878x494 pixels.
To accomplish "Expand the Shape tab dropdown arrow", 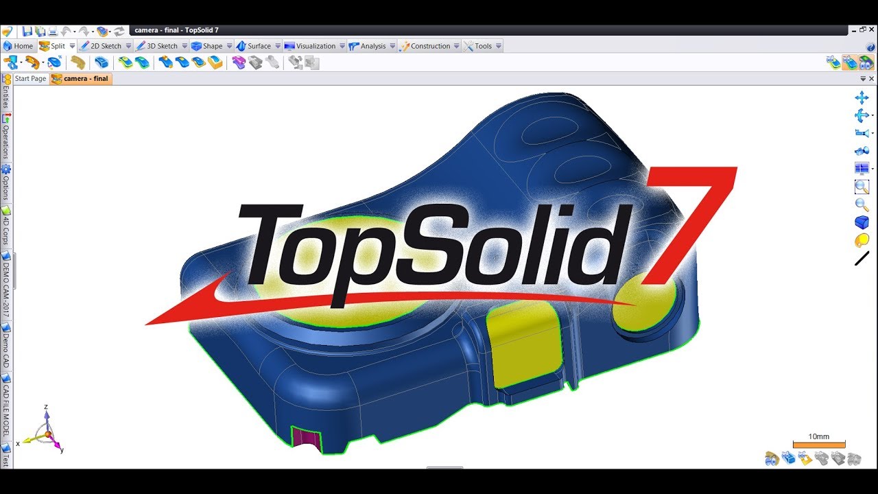I will (x=230, y=46).
